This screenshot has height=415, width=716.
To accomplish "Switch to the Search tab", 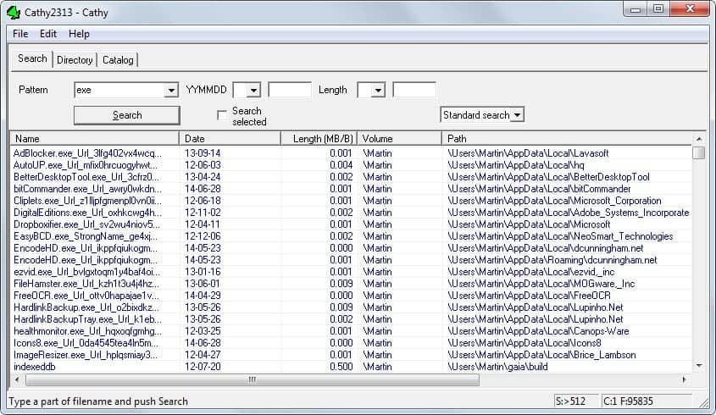I will [32, 59].
